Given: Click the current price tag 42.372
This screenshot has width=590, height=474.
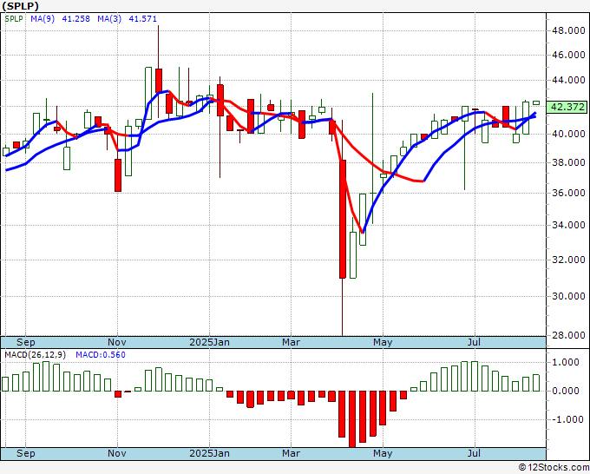Looking at the screenshot, I should pos(567,107).
